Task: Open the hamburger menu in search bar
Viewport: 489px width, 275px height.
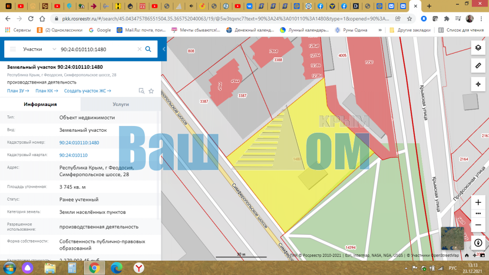Action: pos(13,49)
